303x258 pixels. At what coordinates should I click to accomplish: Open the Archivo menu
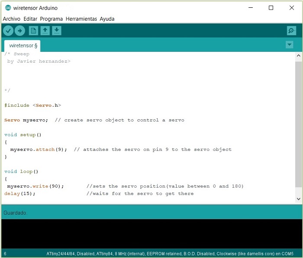coord(12,19)
